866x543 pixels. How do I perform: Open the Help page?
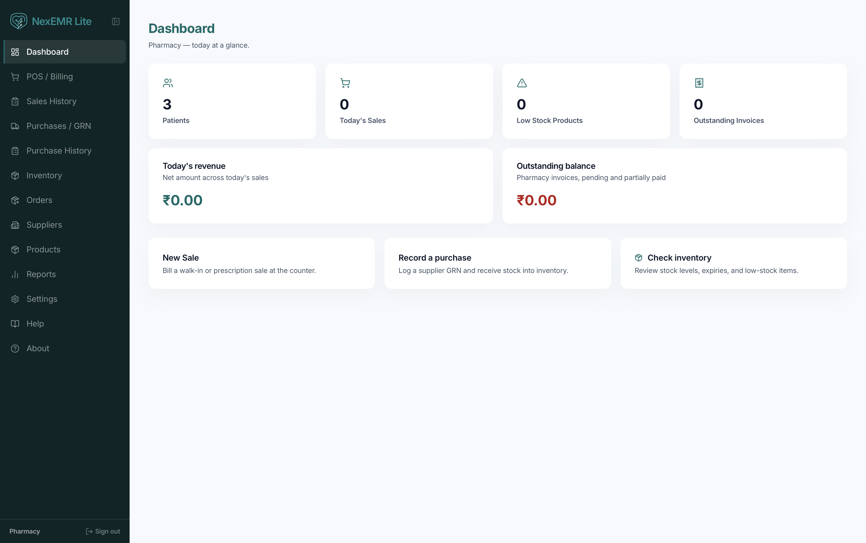[x=65, y=324]
